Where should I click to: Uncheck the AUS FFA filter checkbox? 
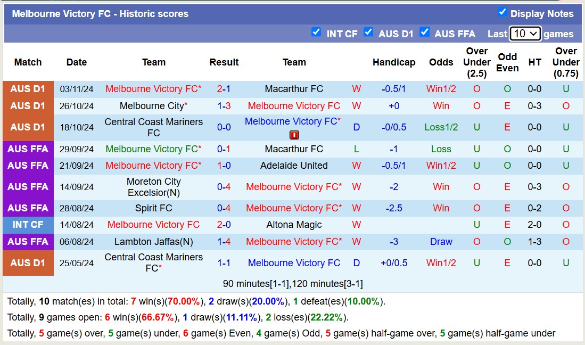pyautogui.click(x=425, y=32)
